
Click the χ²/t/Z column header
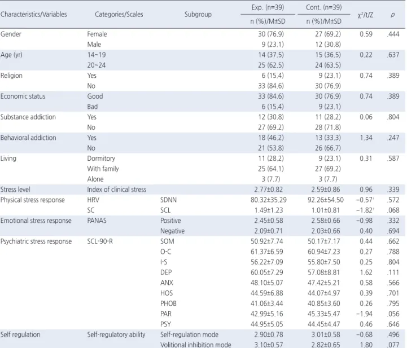click(x=365, y=15)
